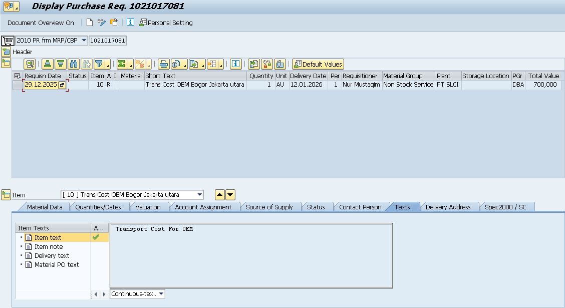Click the item Details magnifier icon
Image resolution: width=565 pixels, height=308 pixels.
30,64
